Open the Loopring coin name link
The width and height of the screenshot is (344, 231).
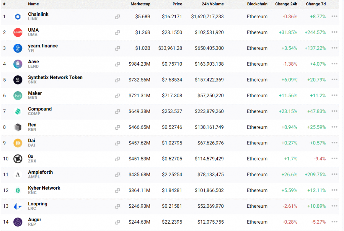tap(38, 204)
